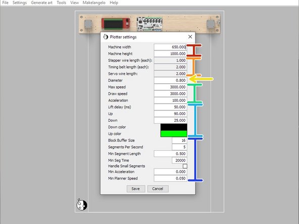Open the Settings menu
This screenshot has width=299, height=224.
click(20, 3)
